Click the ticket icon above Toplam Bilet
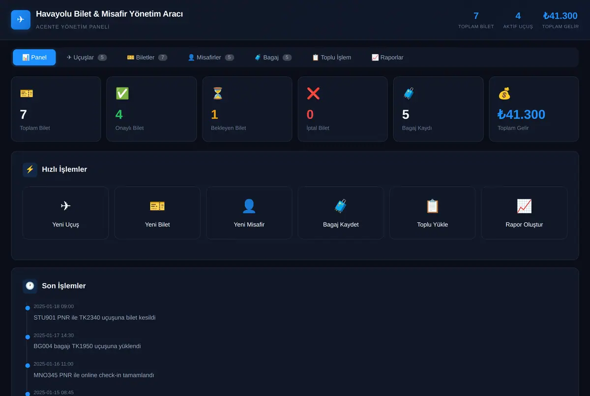 27,93
